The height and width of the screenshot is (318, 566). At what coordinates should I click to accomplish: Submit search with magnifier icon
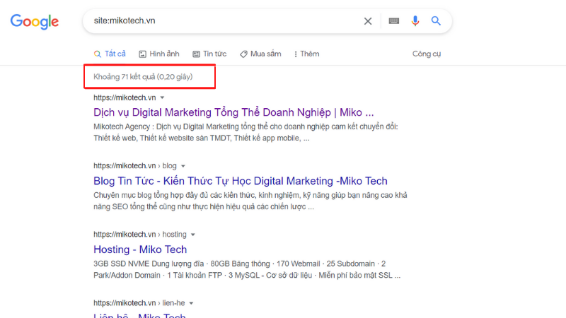(436, 21)
